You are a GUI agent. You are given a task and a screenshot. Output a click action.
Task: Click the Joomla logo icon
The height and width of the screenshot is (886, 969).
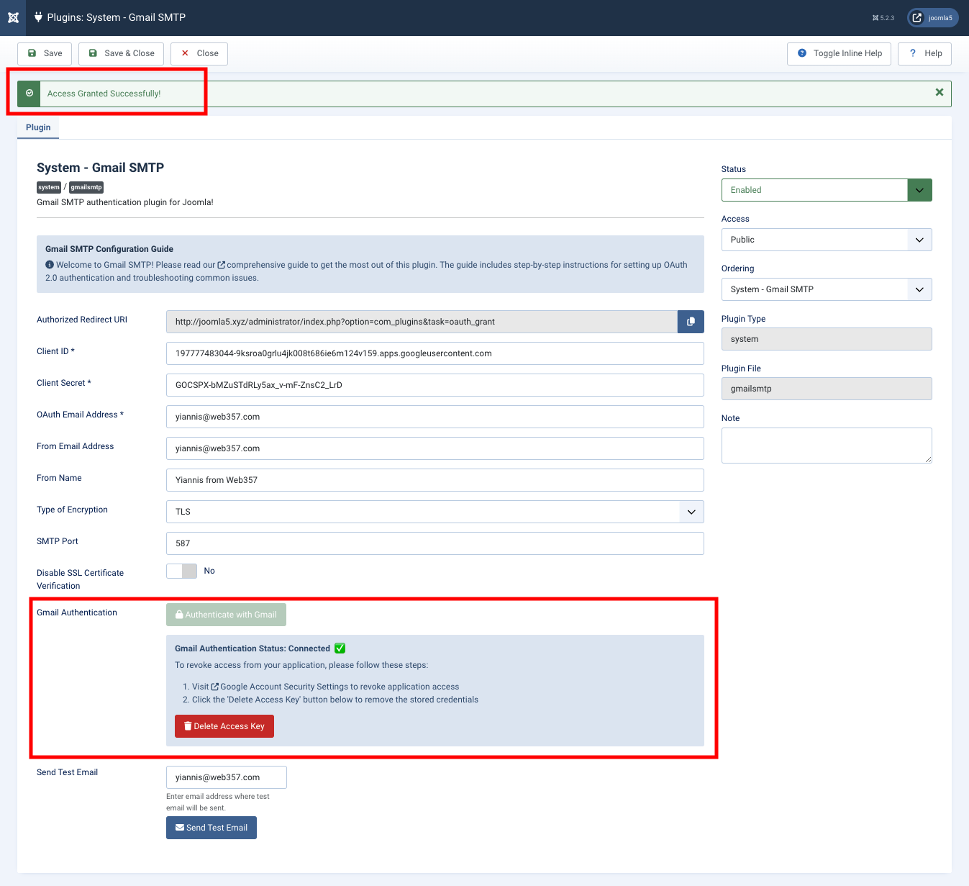coord(13,17)
